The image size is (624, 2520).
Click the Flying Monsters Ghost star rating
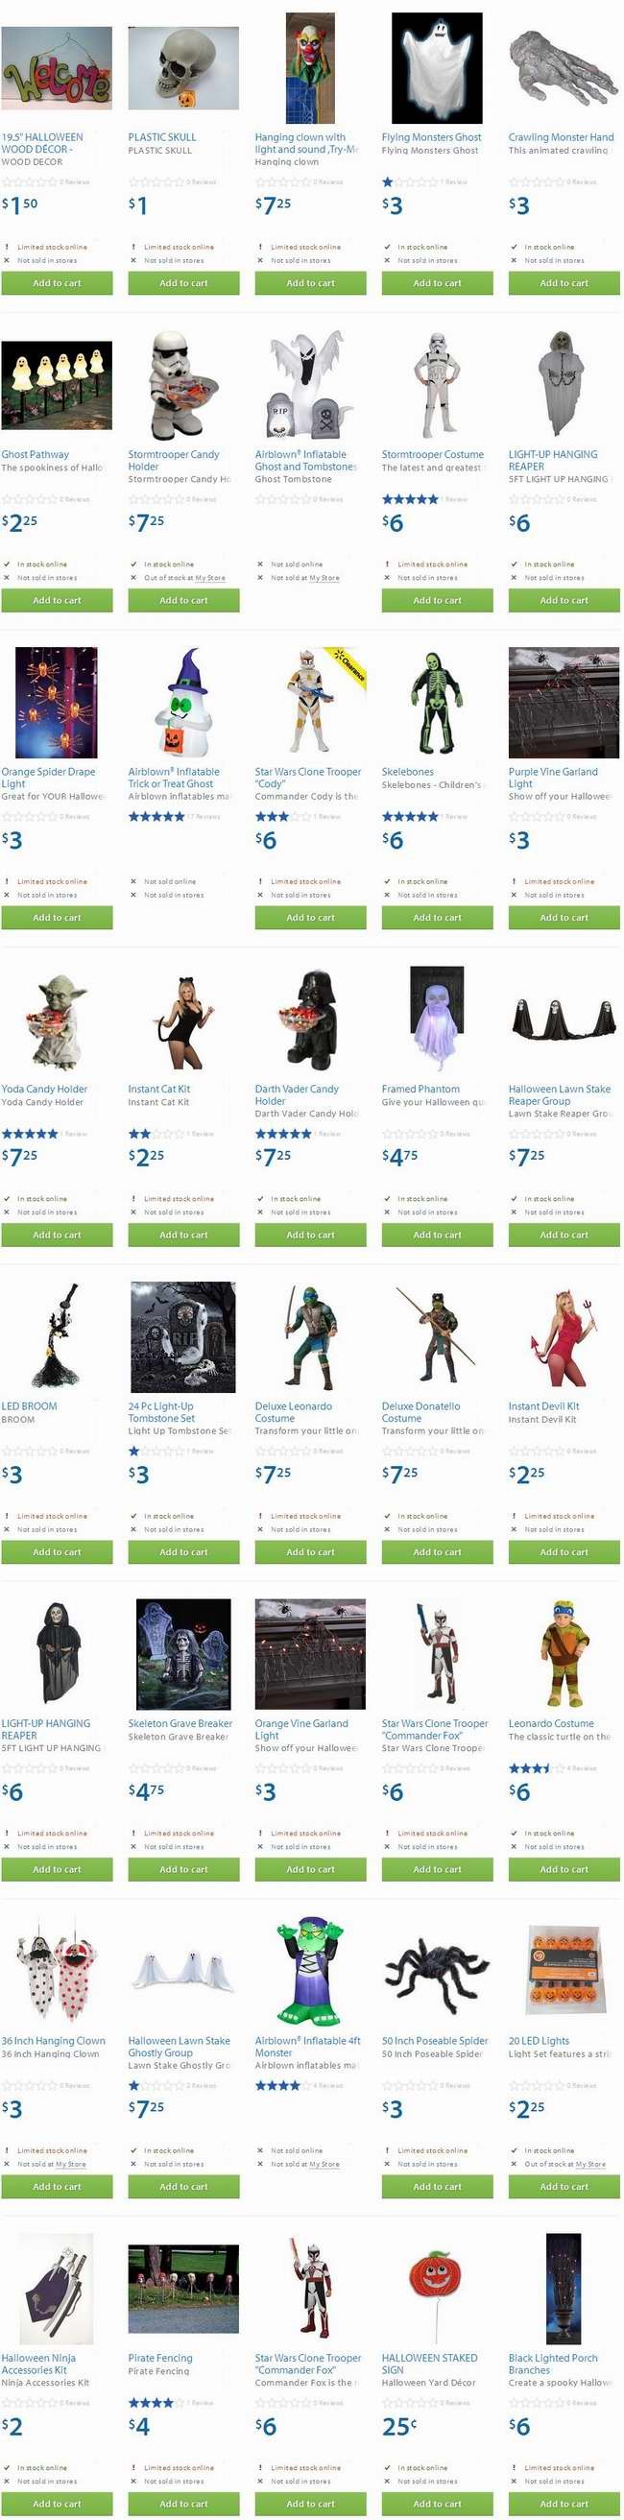[x=410, y=182]
